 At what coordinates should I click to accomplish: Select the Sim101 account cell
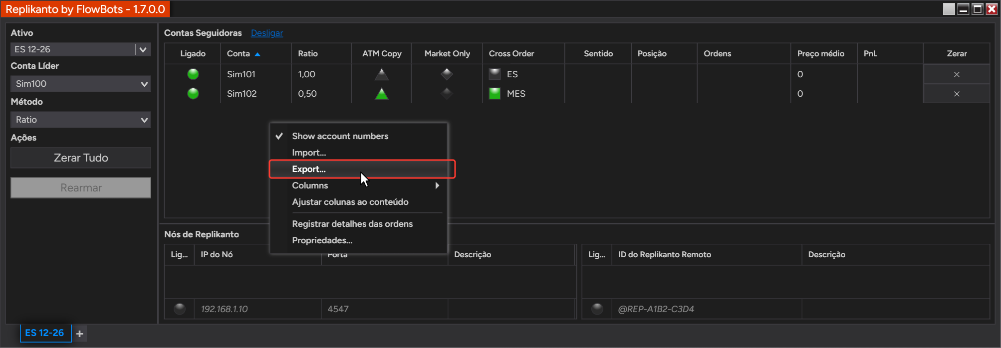pyautogui.click(x=255, y=74)
